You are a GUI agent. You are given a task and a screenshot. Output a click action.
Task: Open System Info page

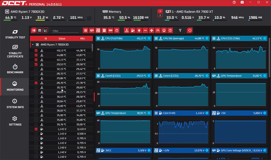point(15,104)
